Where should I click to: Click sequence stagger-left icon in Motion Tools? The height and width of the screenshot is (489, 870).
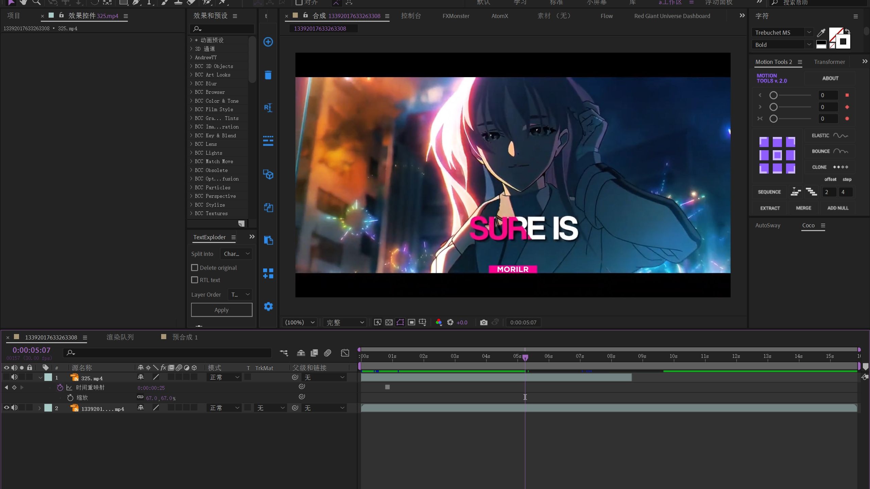[796, 192]
